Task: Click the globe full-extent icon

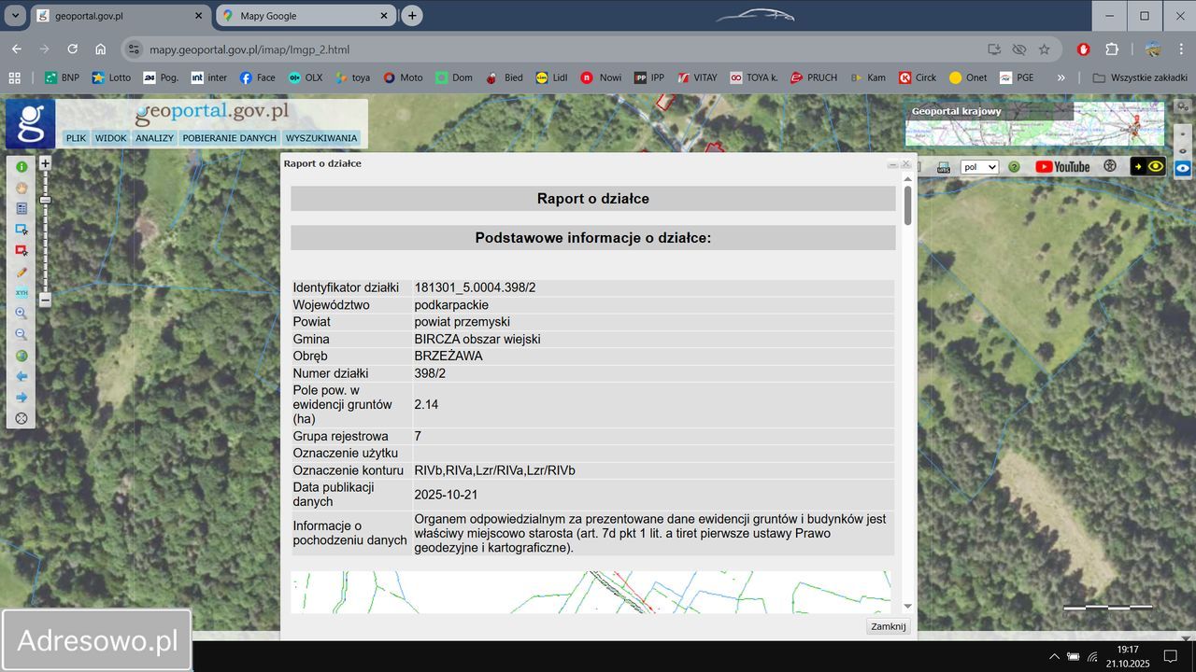Action: 21,356
